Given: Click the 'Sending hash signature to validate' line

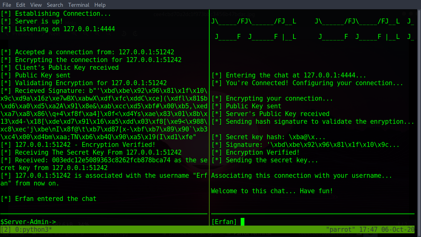Looking at the screenshot, I should pyautogui.click(x=313, y=122).
